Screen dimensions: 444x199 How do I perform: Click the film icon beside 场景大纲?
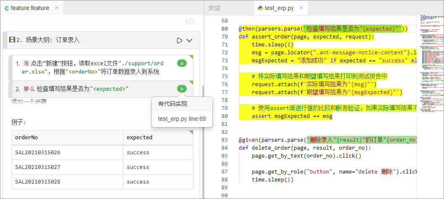coord(12,40)
